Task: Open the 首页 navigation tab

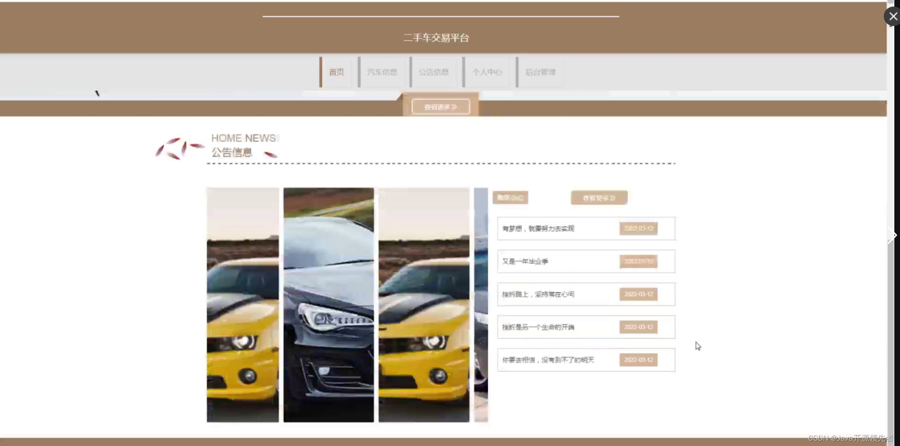Action: (x=336, y=72)
